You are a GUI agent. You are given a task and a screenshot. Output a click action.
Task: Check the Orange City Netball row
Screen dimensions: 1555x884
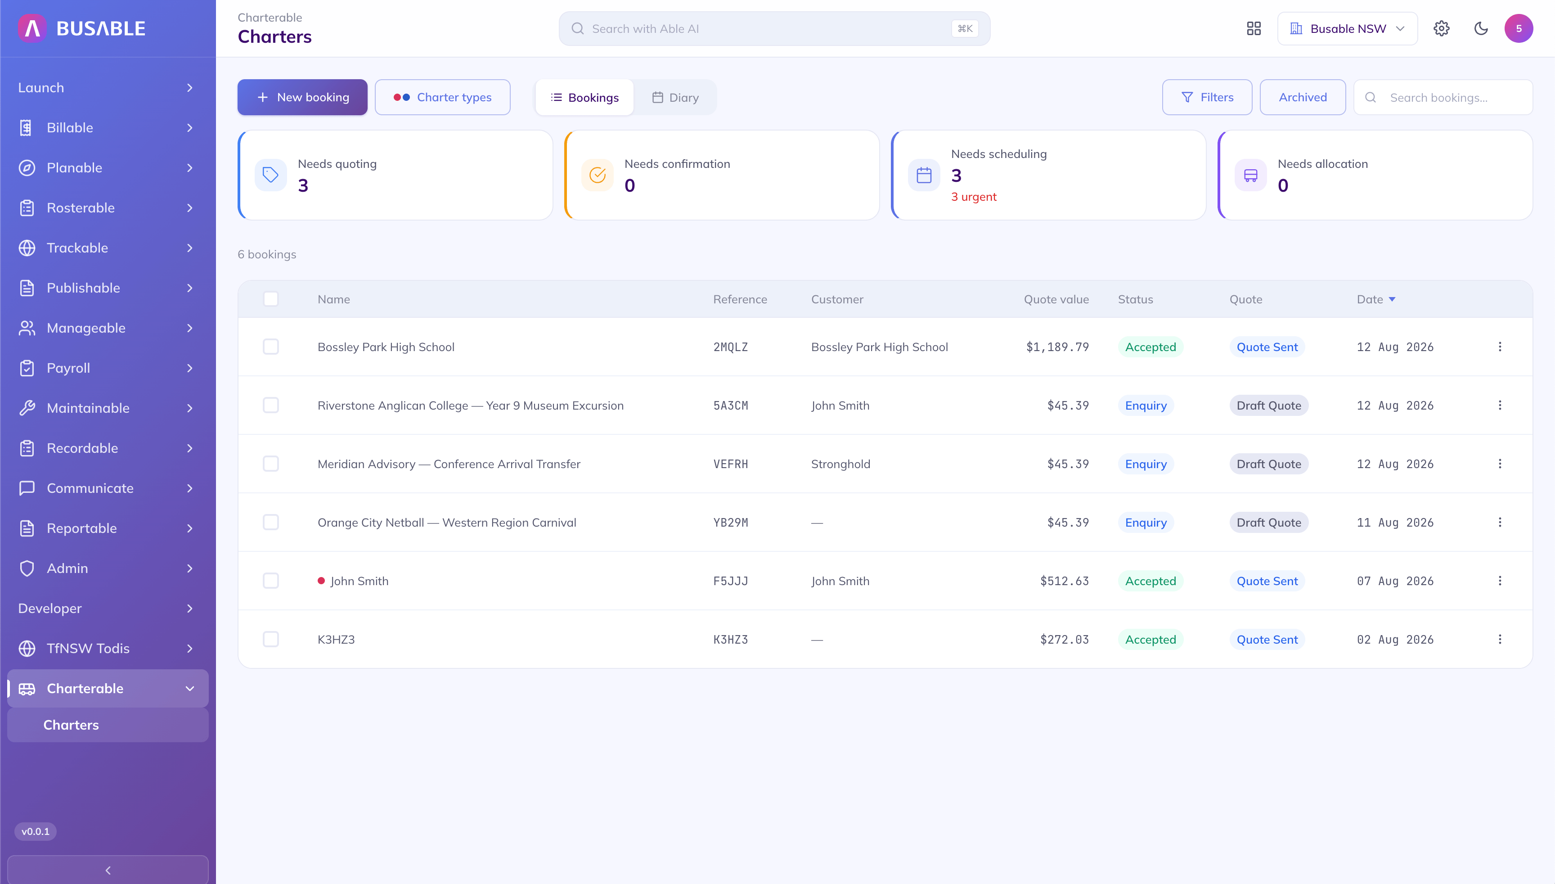pos(271,522)
